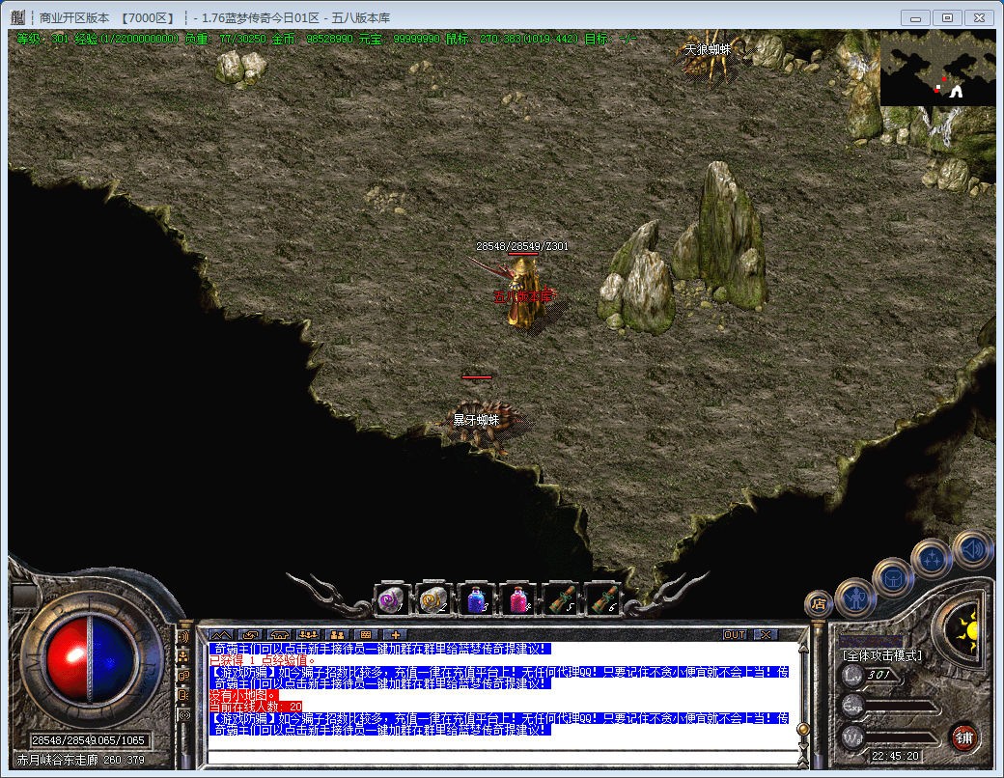The width and height of the screenshot is (1004, 778).
Task: Target the 天狼蜘蛛 monster
Action: pos(710,56)
